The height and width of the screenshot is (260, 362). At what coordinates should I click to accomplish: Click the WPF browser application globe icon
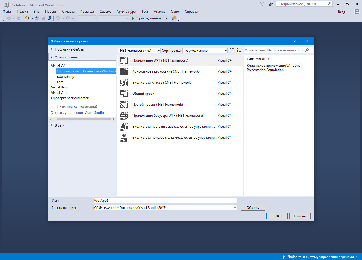pyautogui.click(x=124, y=115)
